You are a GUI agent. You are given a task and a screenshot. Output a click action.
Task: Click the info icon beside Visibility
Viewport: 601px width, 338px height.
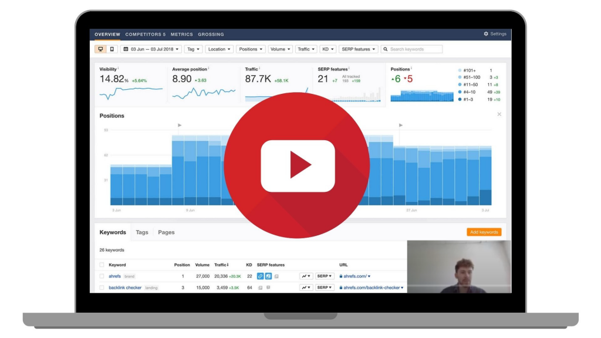click(118, 68)
